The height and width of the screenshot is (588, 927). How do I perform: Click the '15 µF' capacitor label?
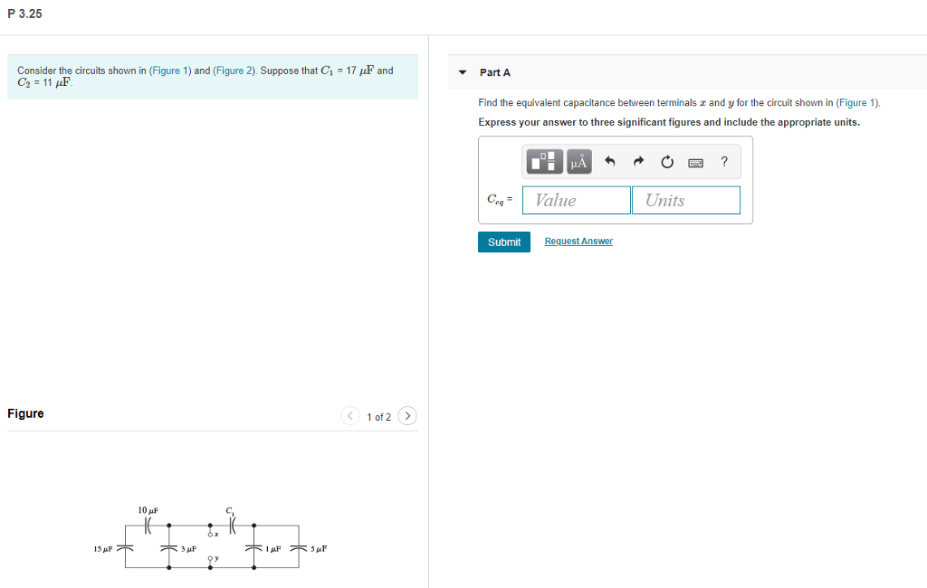point(103,549)
